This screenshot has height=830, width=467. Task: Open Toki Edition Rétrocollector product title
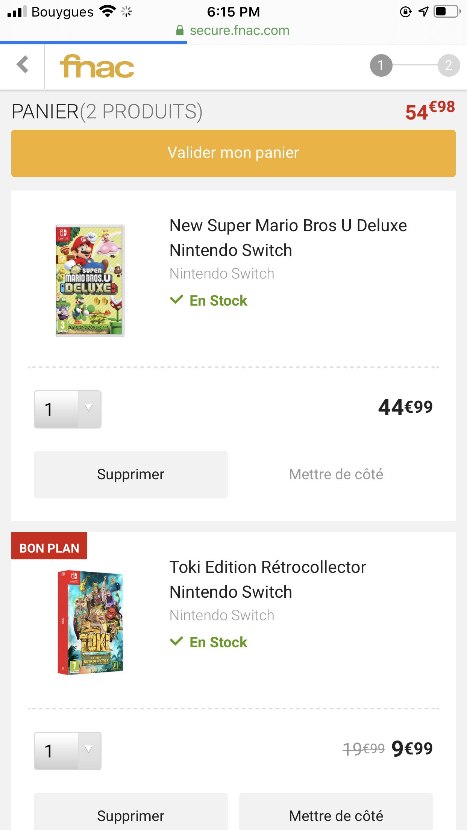pos(268,579)
